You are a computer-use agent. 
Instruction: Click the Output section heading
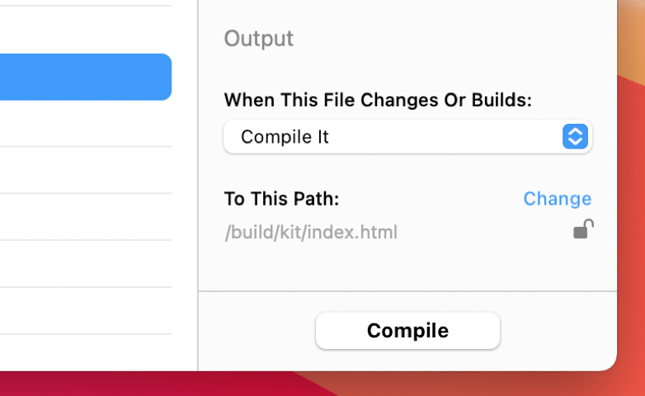click(259, 39)
